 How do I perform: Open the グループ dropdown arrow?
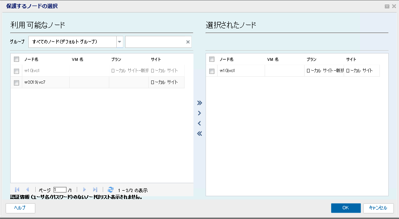coord(120,42)
